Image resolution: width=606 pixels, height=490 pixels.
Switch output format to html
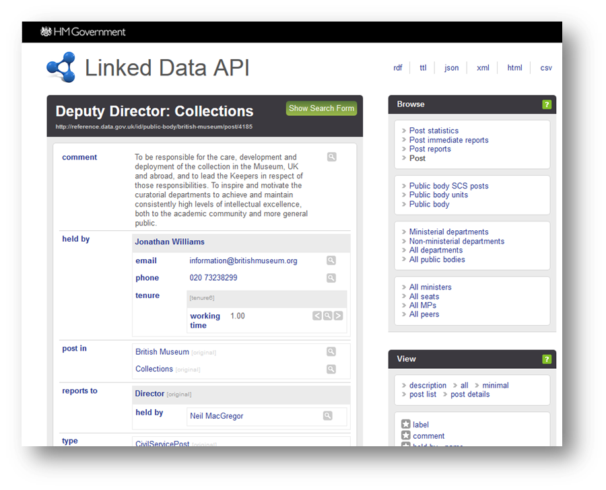coord(514,68)
